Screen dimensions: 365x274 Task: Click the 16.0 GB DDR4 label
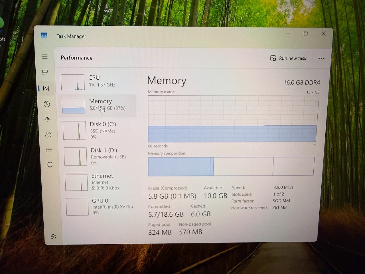tap(302, 82)
